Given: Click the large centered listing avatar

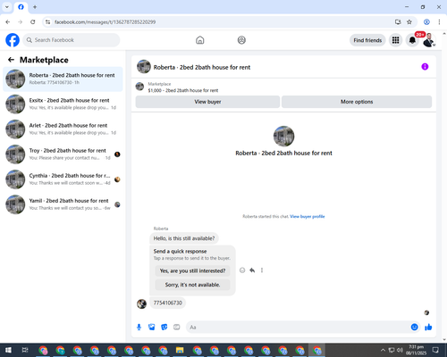Looking at the screenshot, I should [283, 137].
